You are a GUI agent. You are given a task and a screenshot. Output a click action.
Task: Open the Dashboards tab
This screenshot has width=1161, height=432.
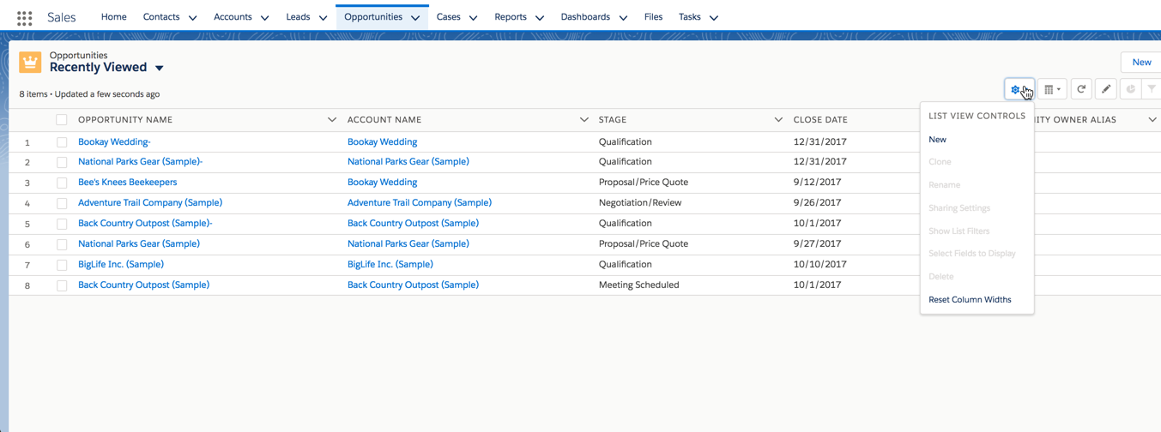[585, 17]
